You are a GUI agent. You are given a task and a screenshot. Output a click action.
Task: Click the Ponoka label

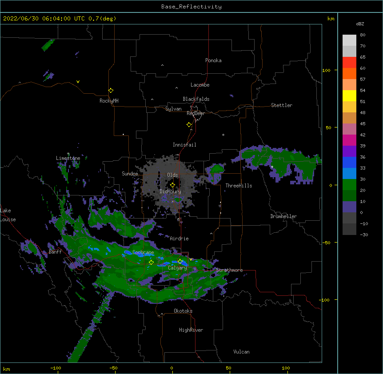coord(213,60)
